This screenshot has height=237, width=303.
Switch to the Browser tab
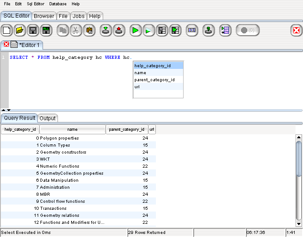44,16
